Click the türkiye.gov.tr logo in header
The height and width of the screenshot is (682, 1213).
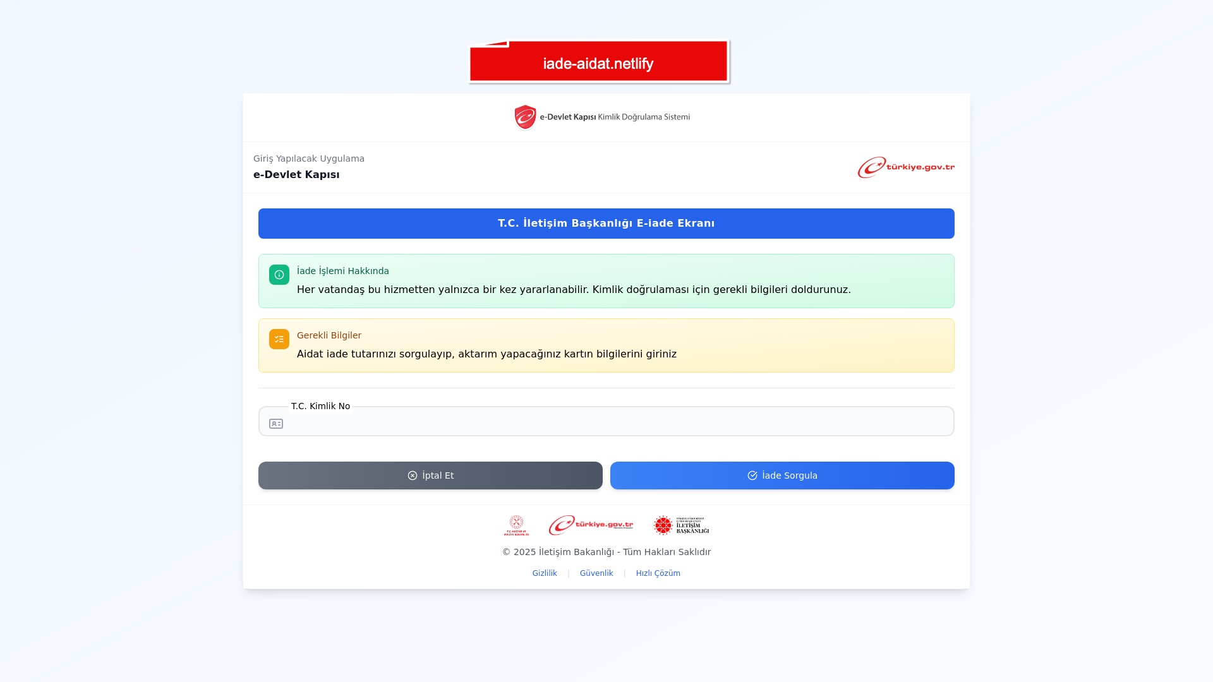pos(906,167)
